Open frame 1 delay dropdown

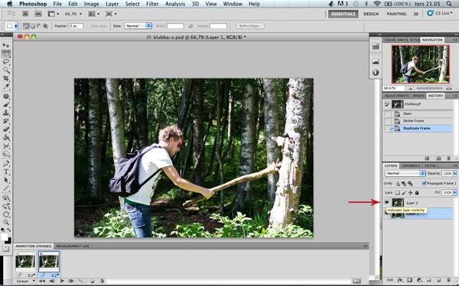[31, 275]
